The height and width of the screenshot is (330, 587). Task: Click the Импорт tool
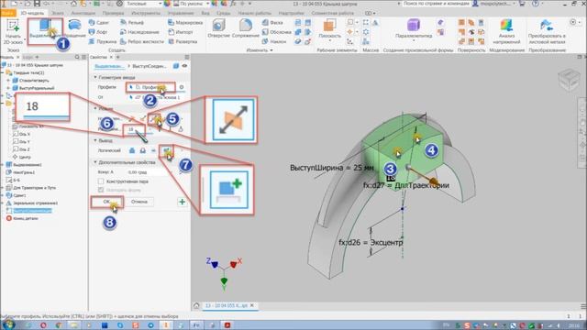pos(181,32)
